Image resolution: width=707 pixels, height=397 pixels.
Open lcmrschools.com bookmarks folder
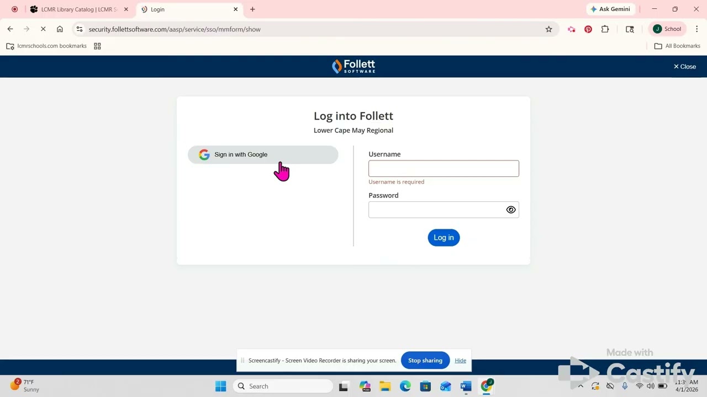coord(46,46)
